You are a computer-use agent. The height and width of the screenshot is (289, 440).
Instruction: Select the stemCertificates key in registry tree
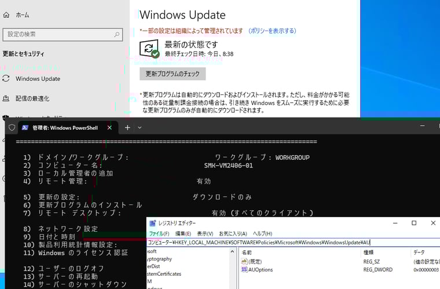[x=164, y=274]
